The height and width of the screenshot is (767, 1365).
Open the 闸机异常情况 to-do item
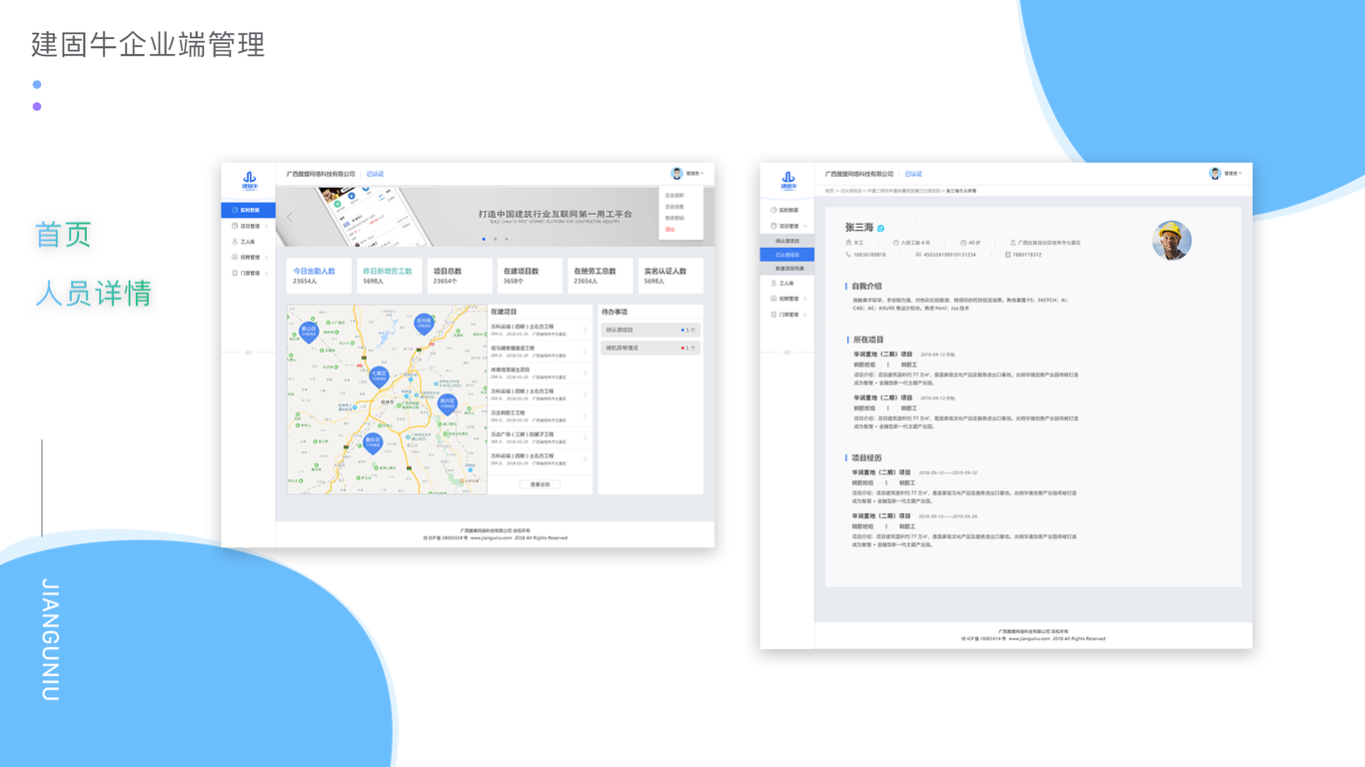point(652,348)
